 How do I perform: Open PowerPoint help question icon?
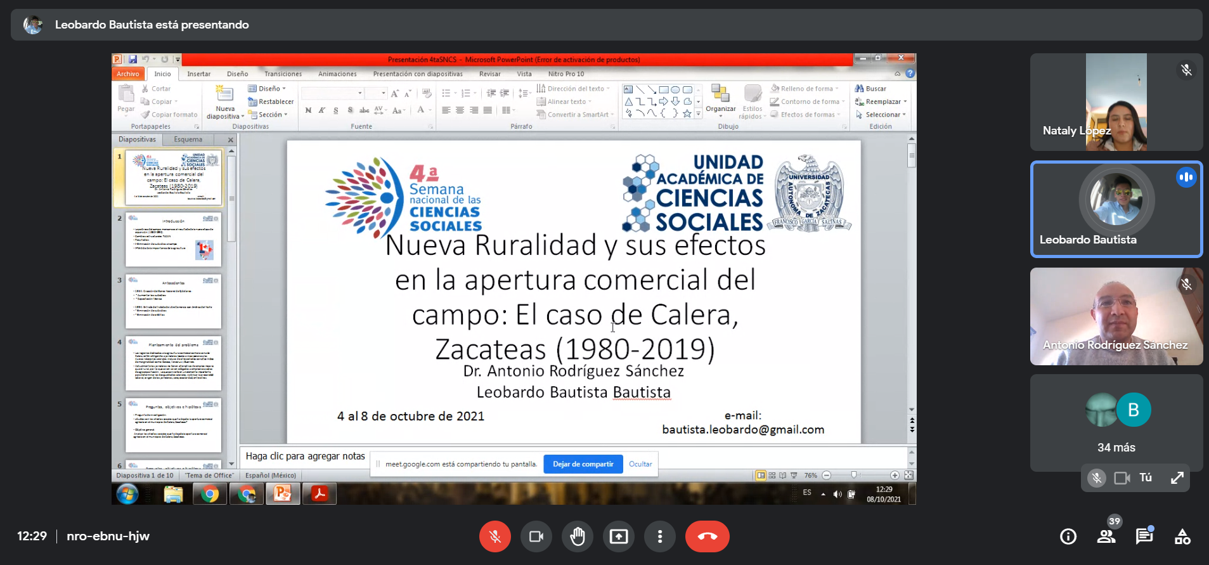910,74
